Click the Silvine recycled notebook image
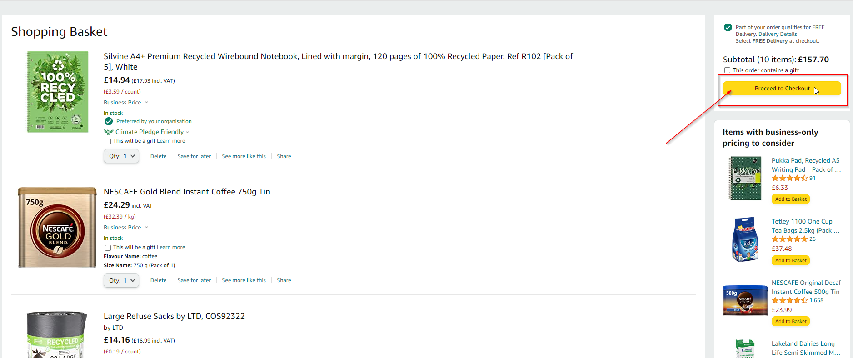The width and height of the screenshot is (853, 358). 57,92
